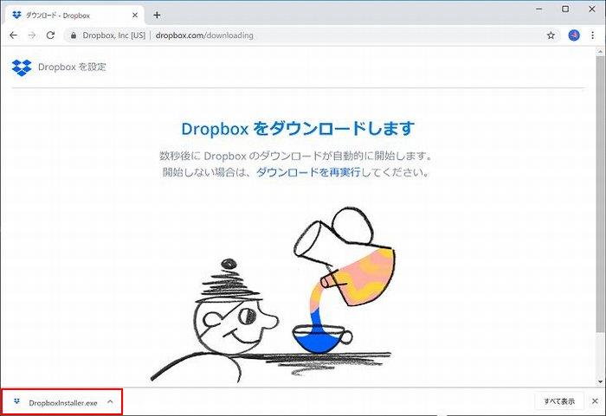View site security padlock info
The width and height of the screenshot is (606, 416).
click(74, 35)
